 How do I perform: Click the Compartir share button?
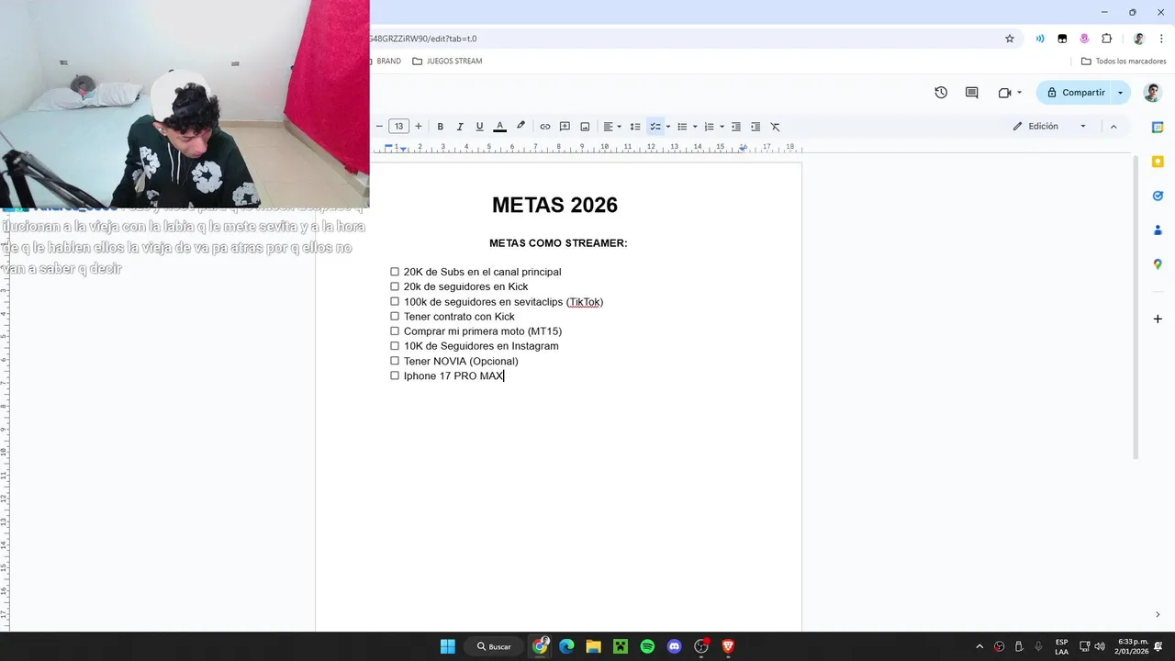1075,93
